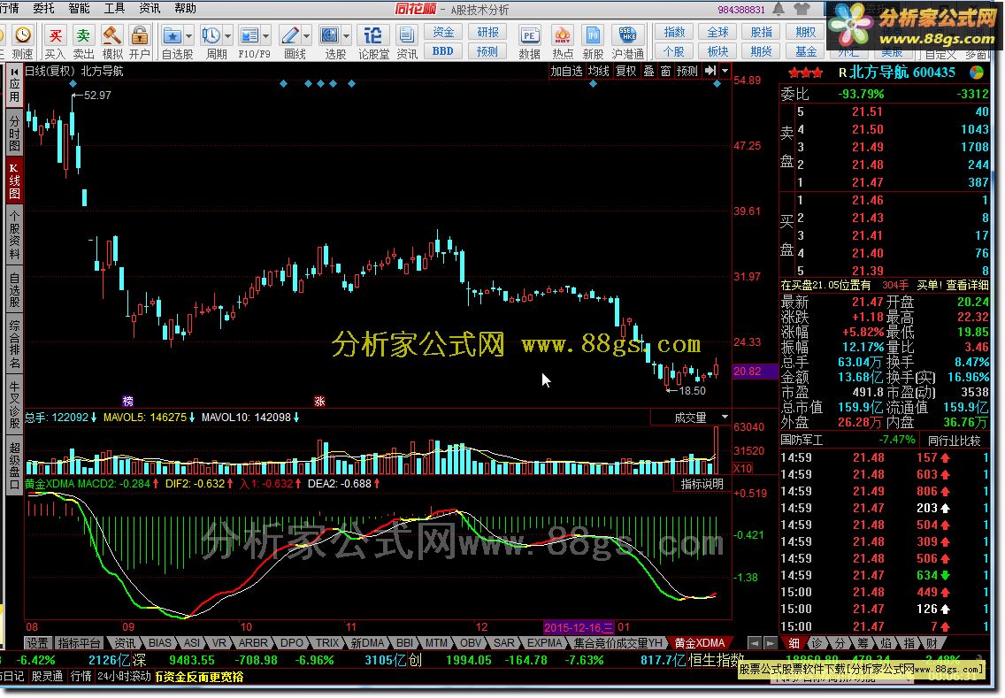Click the 热点 hot topics flame icon
This screenshot has width=1005, height=698.
pos(562,35)
